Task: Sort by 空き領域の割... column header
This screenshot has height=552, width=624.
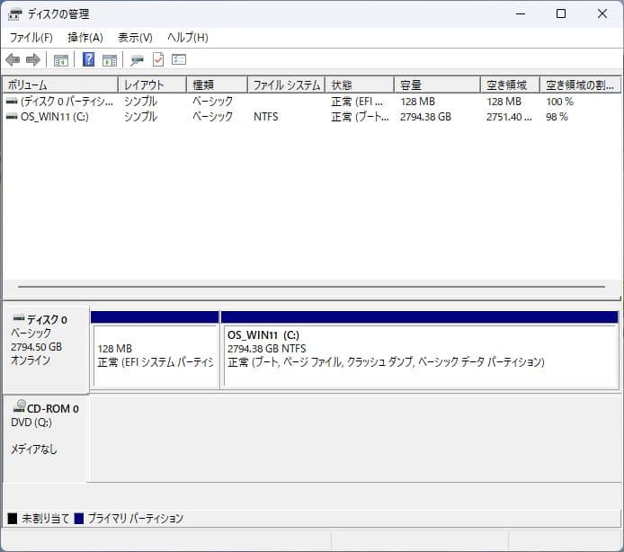Action: click(580, 85)
